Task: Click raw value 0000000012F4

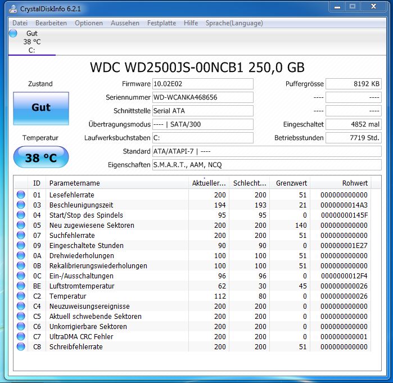Action: [x=344, y=276]
